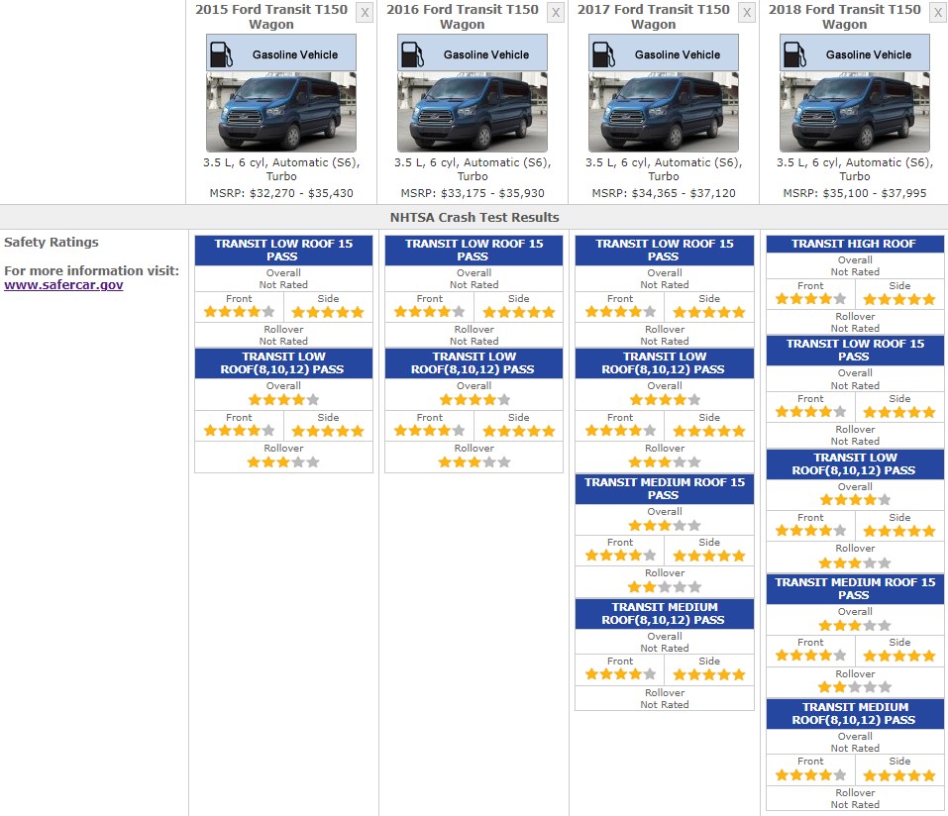
Task: Click 2018 Medium Roof 15 rollover two-star rating
Action: pos(854,687)
